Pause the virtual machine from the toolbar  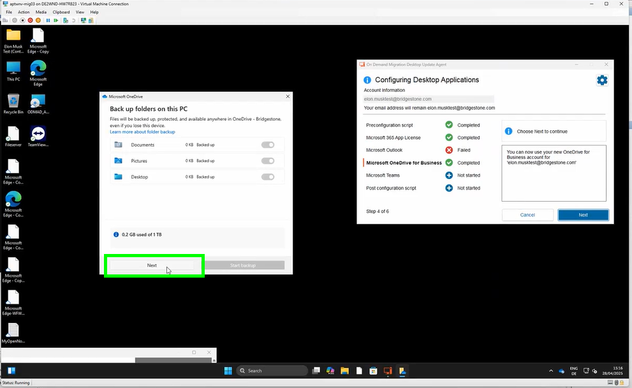tap(48, 20)
